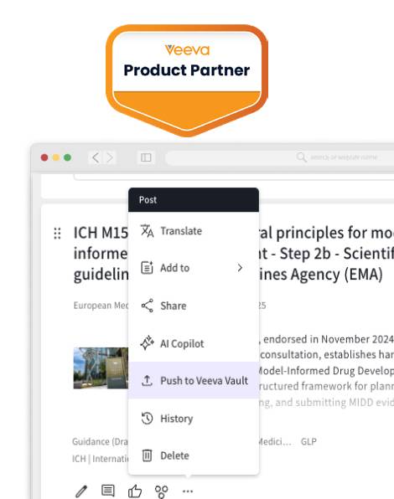
Task: Select Push to Veeva Vault
Action: point(194,380)
